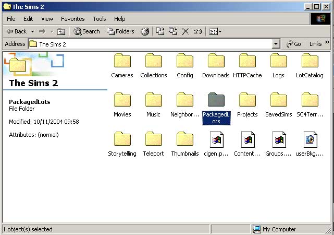This screenshot has width=334, height=235.
Task: Click the Copy To toolbar icon
Action: [x=173, y=31]
